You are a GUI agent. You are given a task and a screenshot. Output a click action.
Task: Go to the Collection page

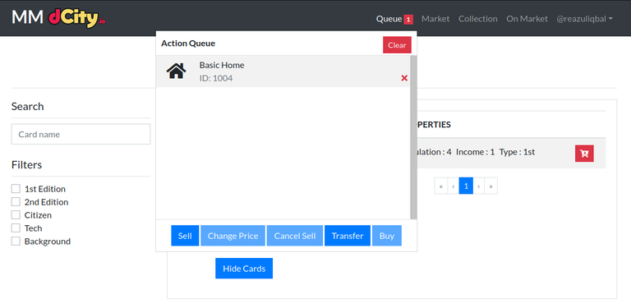[x=478, y=19]
